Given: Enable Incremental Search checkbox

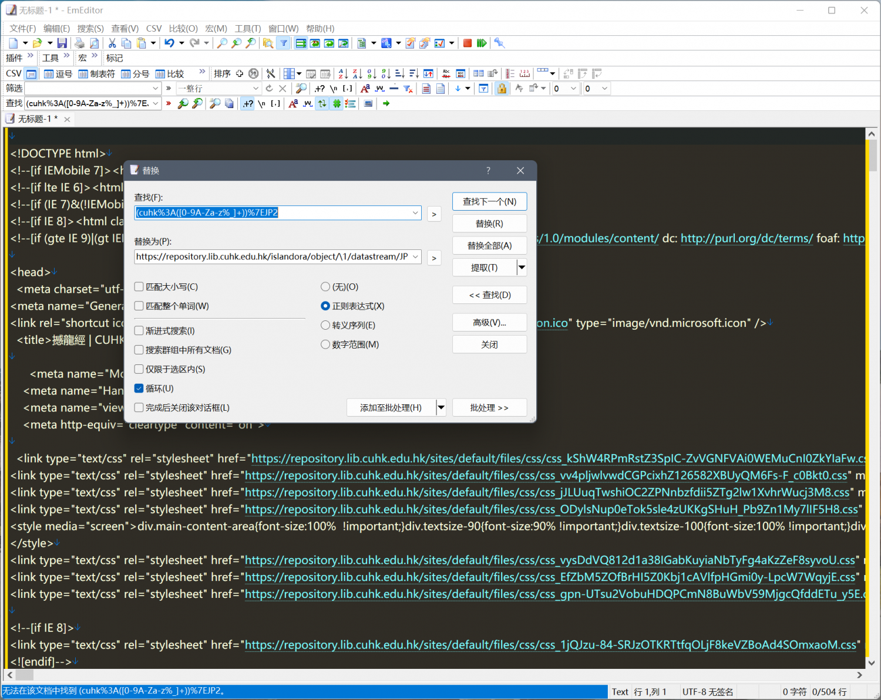Looking at the screenshot, I should pyautogui.click(x=139, y=330).
